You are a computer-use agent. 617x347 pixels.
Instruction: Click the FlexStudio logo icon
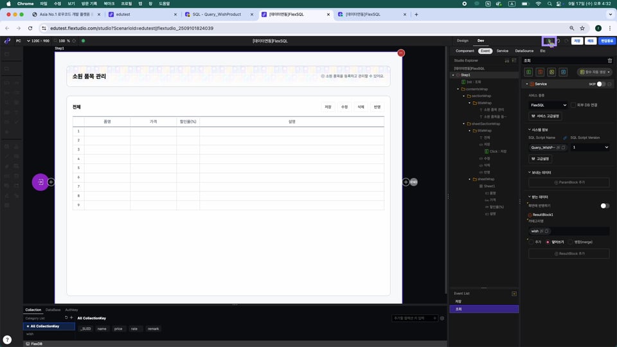[7, 41]
